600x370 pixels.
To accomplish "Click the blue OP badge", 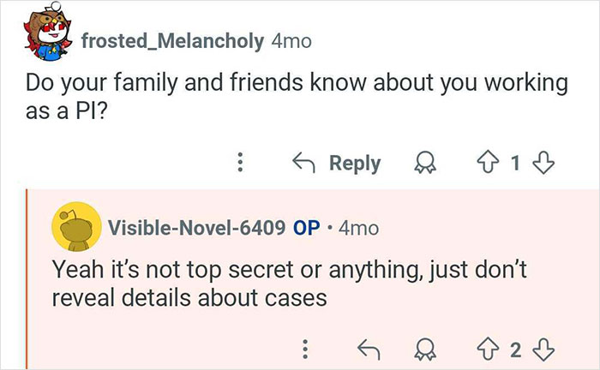I will click(306, 229).
